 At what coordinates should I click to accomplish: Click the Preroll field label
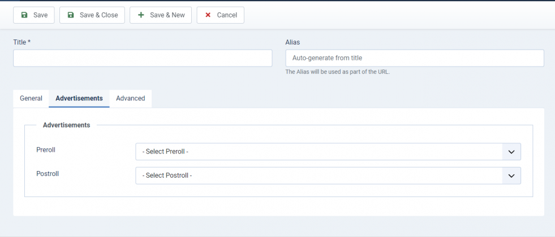[46, 150]
